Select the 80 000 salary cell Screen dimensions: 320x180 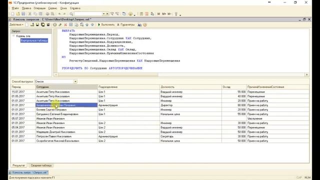tap(234, 105)
